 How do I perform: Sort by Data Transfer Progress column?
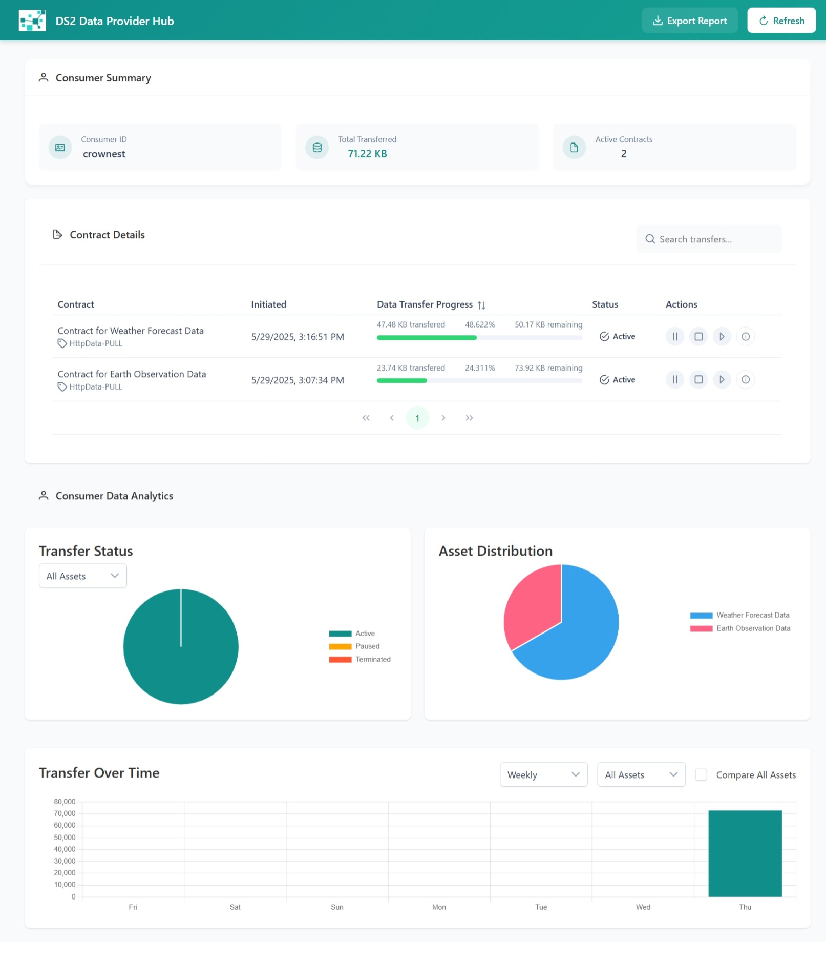[x=481, y=305]
